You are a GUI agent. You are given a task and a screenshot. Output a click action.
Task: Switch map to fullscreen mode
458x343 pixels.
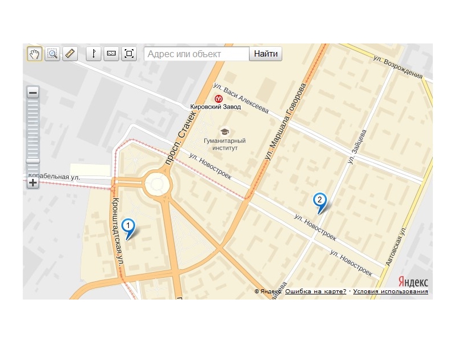[129, 54]
